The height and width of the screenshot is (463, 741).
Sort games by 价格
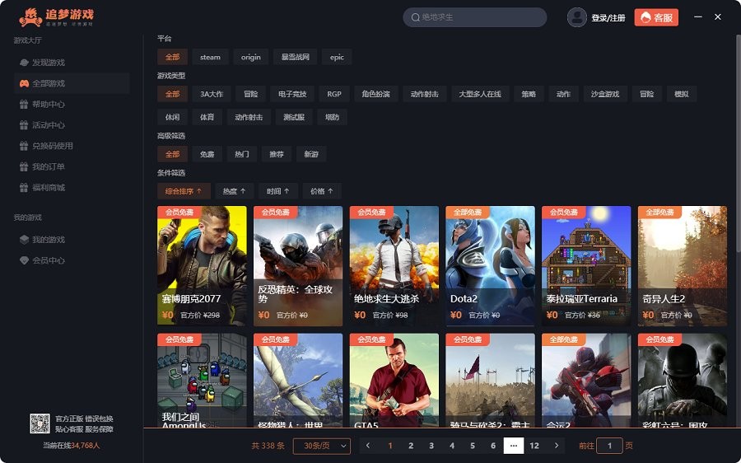coord(321,191)
